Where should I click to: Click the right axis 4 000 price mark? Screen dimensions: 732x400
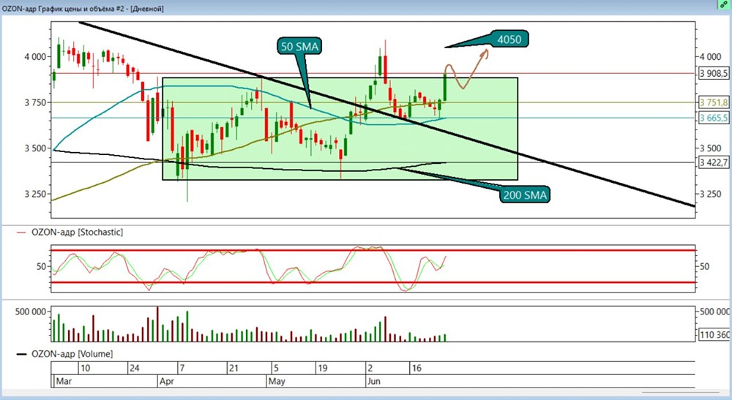click(710, 57)
